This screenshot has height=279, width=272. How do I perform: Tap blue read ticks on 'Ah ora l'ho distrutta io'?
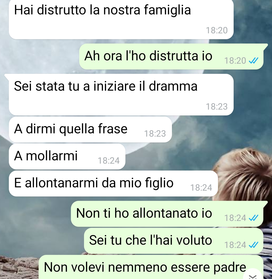(x=253, y=61)
